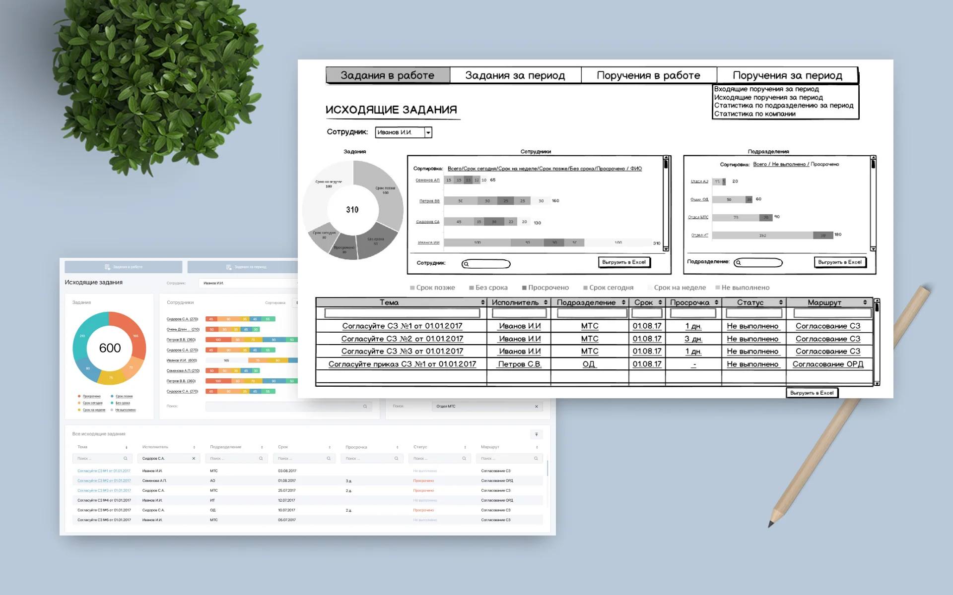This screenshot has width=953, height=595.
Task: Open Поручения за период wireframe tab
Action: click(x=787, y=75)
